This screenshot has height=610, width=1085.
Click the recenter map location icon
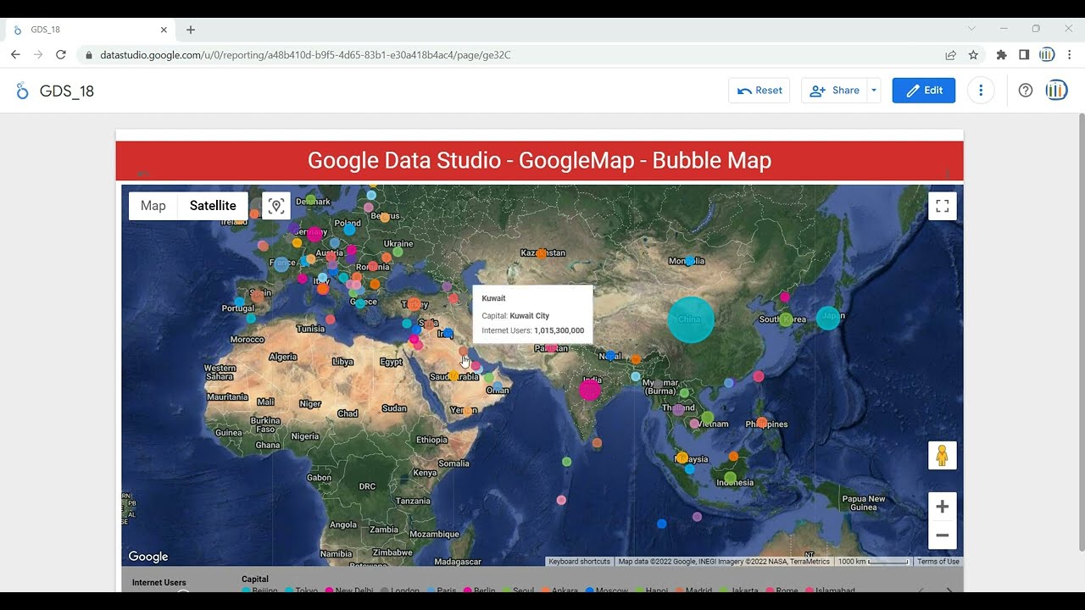tap(276, 206)
